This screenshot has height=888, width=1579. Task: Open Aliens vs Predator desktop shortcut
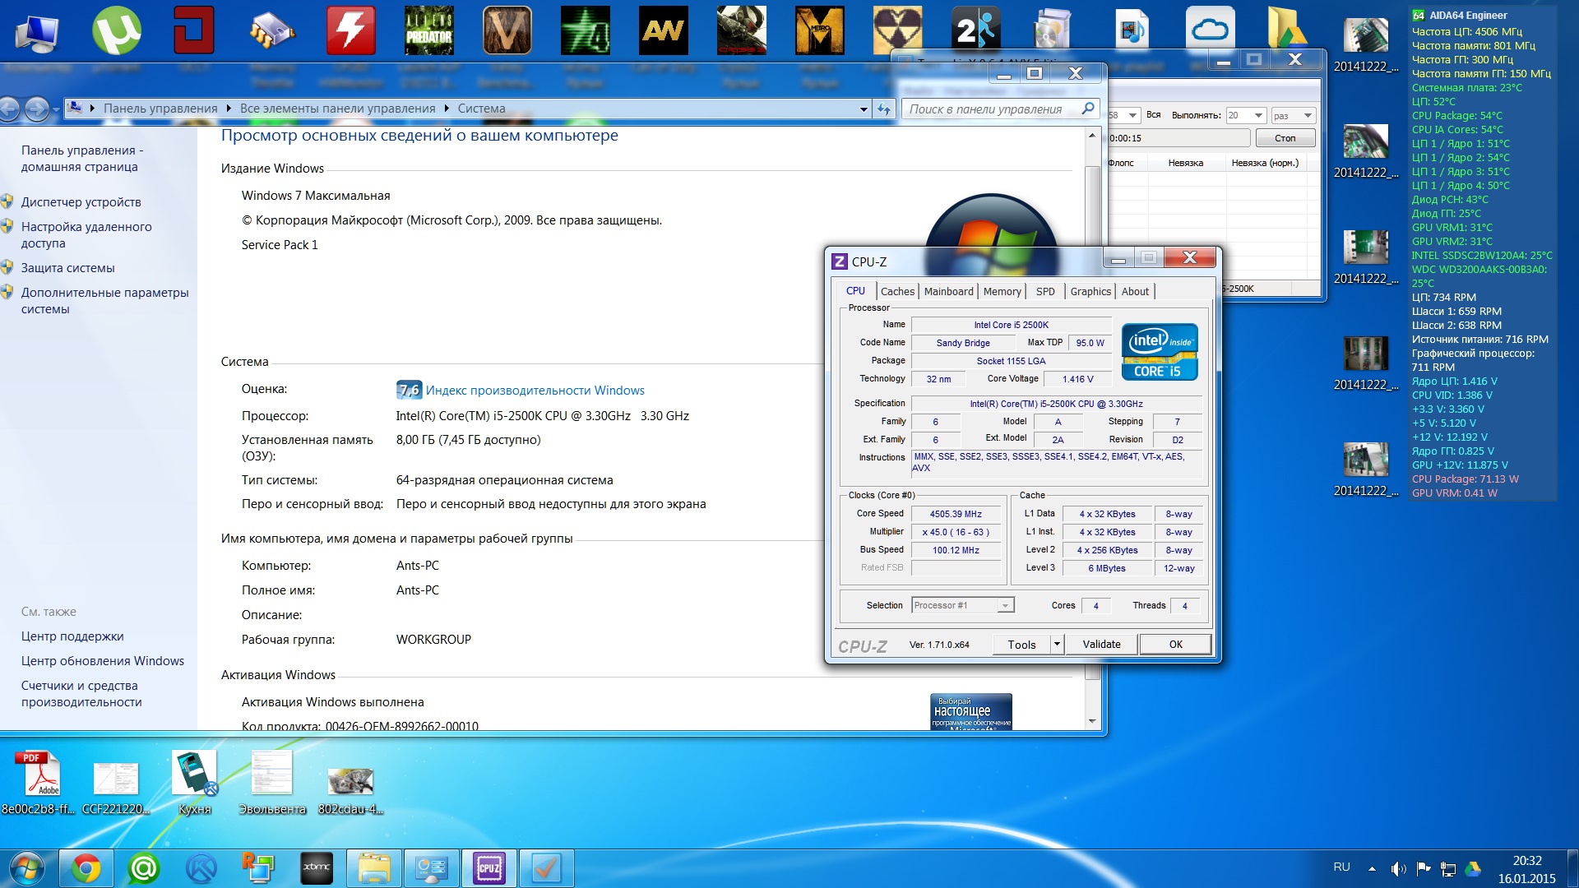pyautogui.click(x=428, y=31)
